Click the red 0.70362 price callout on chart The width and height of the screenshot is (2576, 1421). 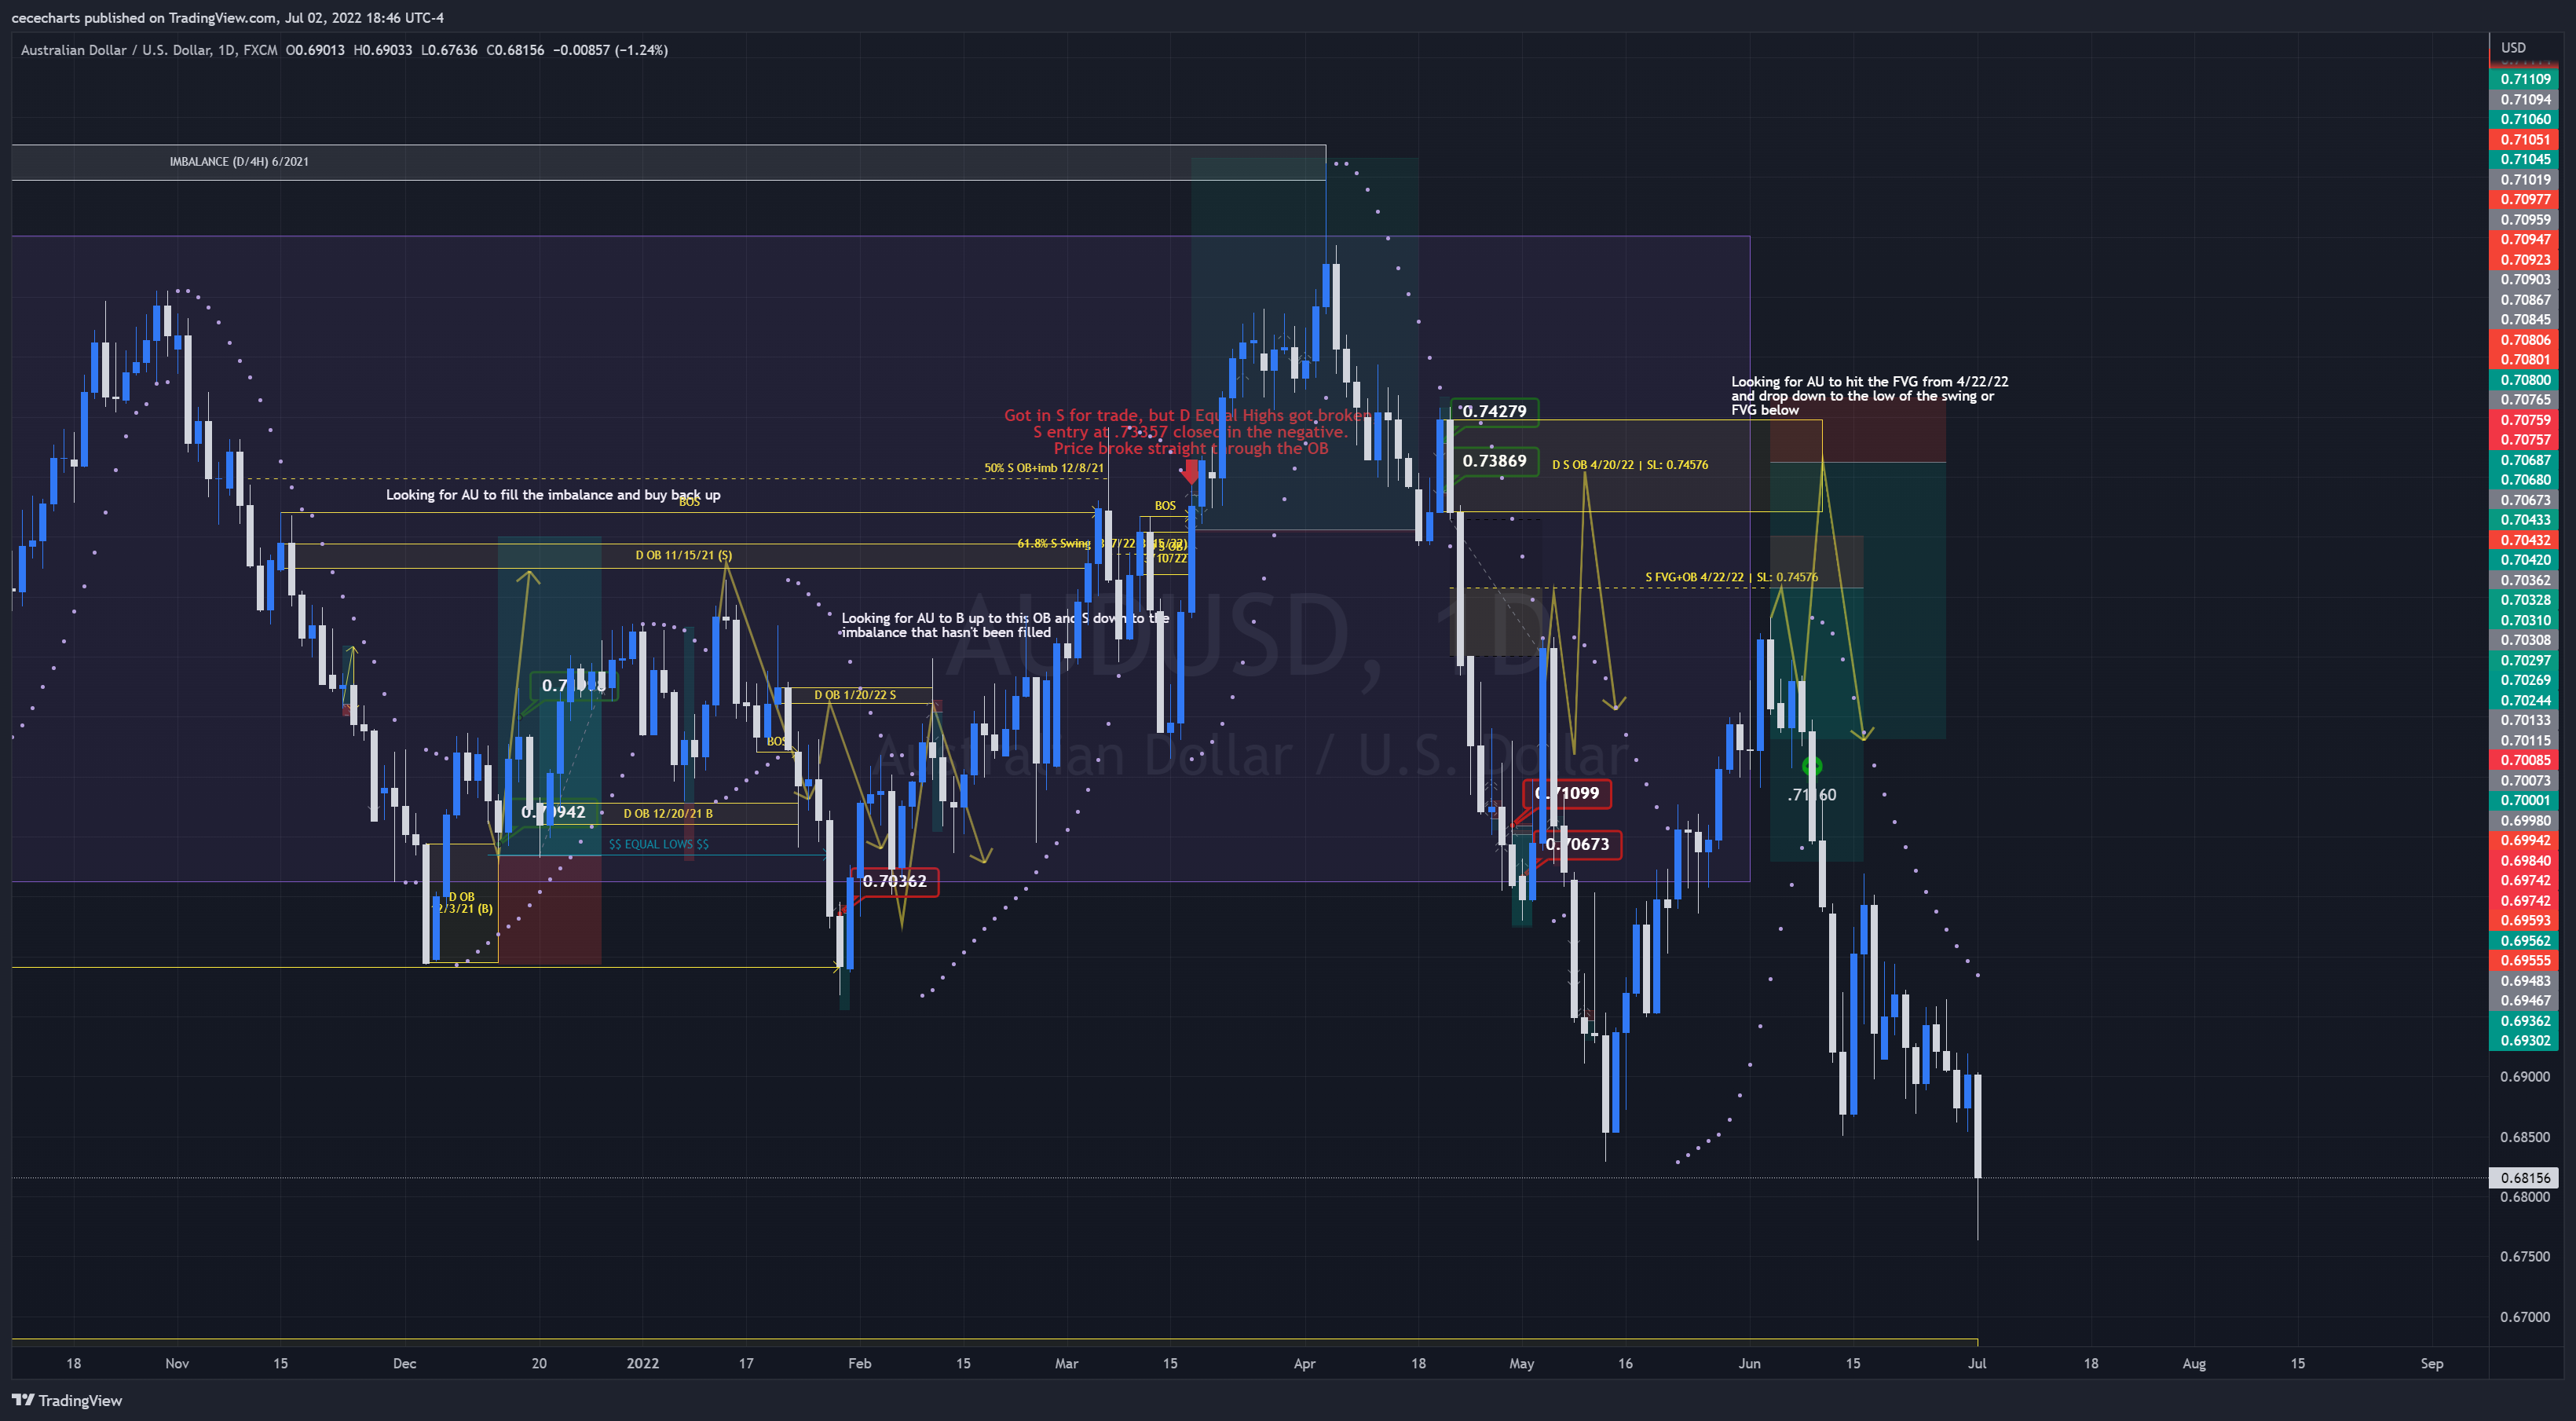(894, 881)
